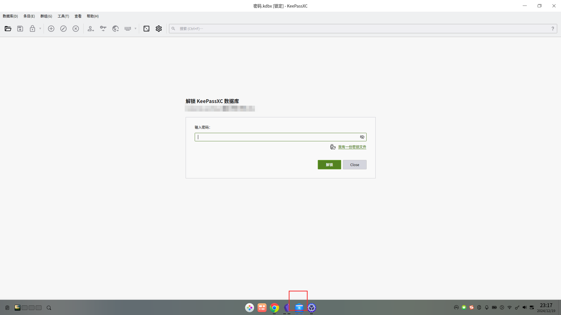The width and height of the screenshot is (561, 315).
Task: Open the 帮助(H) menu
Action: (x=93, y=16)
